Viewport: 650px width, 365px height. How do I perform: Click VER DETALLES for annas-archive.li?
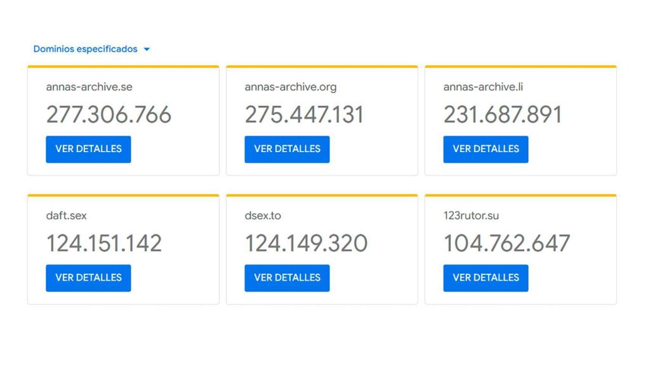point(486,149)
